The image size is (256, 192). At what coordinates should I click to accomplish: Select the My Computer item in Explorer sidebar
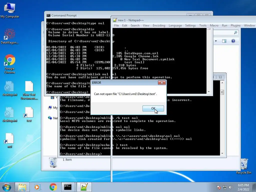click(x=53, y=107)
